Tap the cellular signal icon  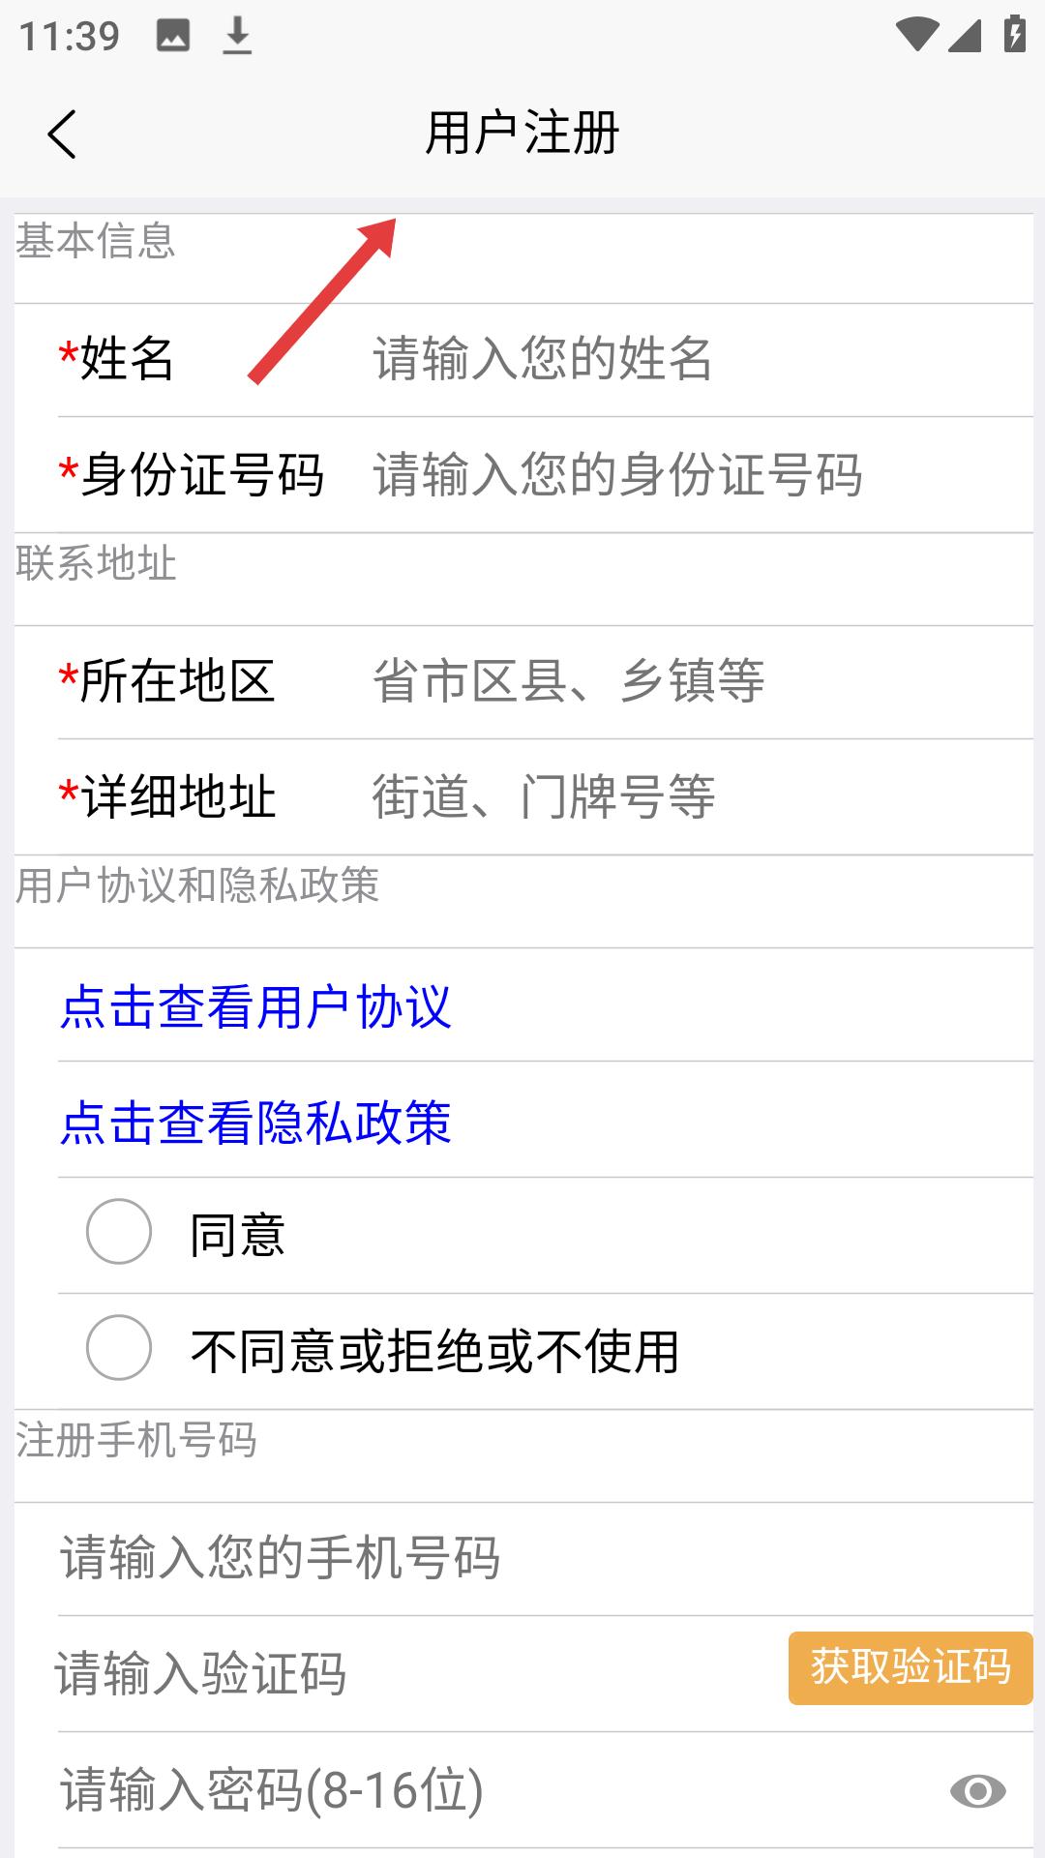click(965, 35)
